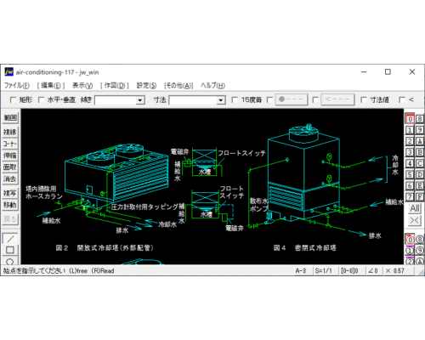The width and height of the screenshot is (425, 340).
Task: Switch to layer F button
Action: (x=420, y=196)
